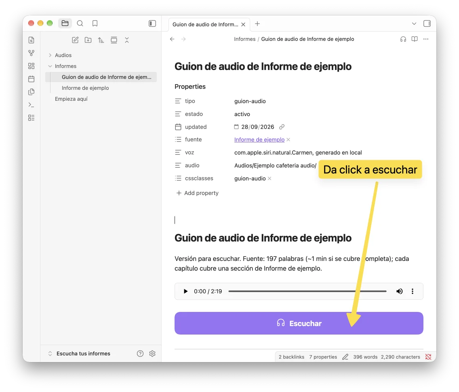Switch to reading view book icon
Viewport: 459px width, 392px height.
point(415,39)
